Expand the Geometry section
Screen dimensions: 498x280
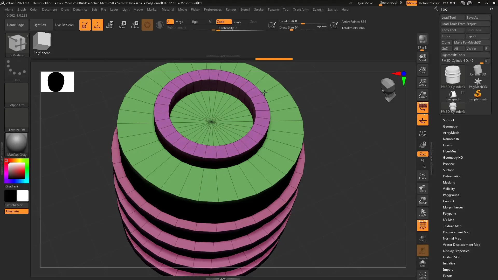(x=450, y=127)
